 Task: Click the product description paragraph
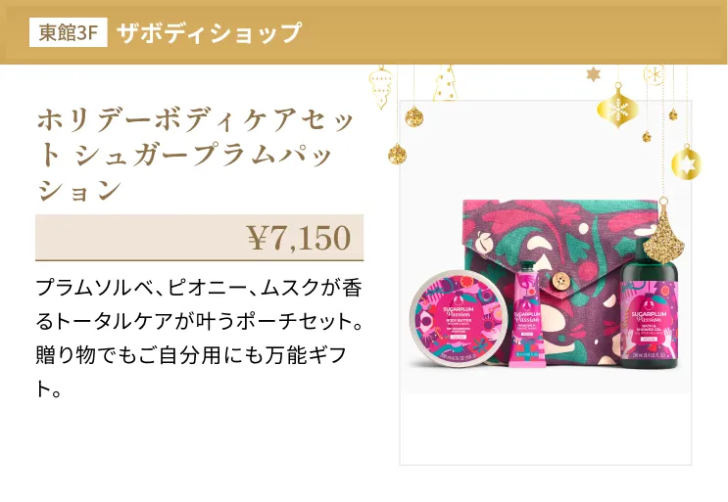point(199,339)
